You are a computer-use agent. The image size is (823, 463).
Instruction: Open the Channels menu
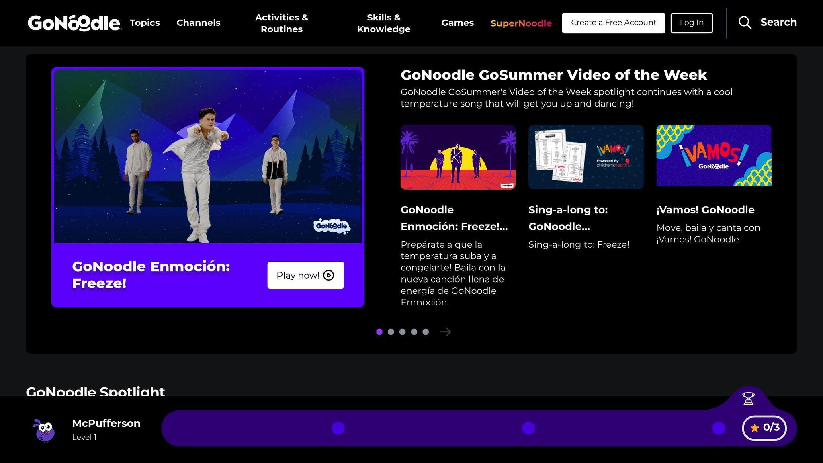point(199,23)
